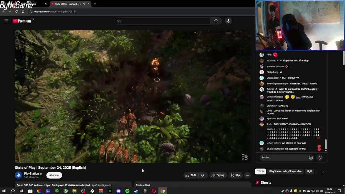Dislike the video with thumbs-down

coord(203,175)
